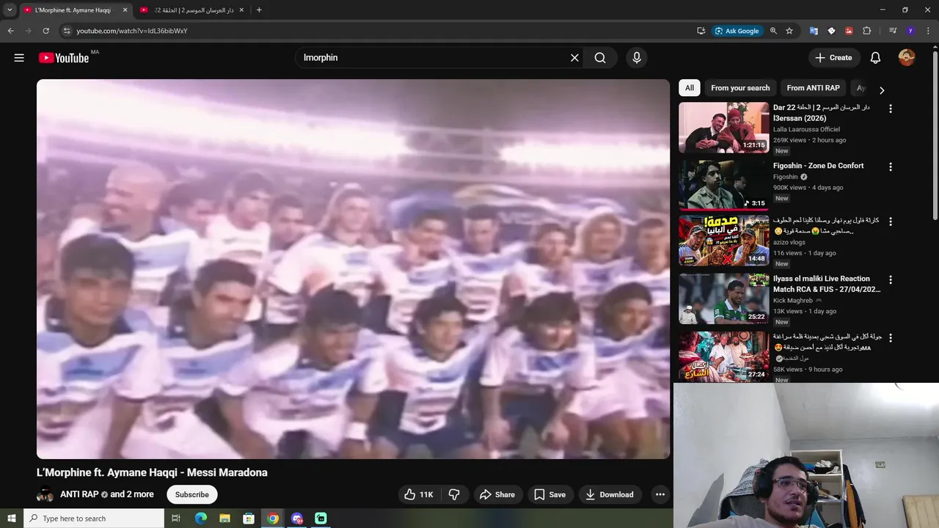
Task: Open options for Ilyass el maliki video
Action: [x=891, y=280]
